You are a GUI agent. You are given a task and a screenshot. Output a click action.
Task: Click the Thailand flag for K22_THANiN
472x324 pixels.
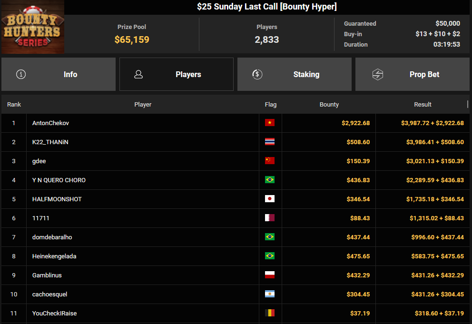(270, 142)
